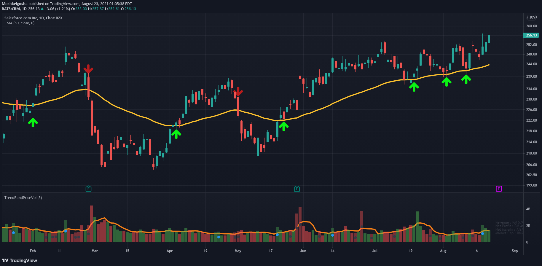
Task: Click the 252.00 price axis label
Action: [x=531, y=45]
